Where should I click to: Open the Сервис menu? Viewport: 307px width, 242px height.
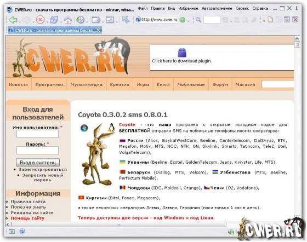click(x=242, y=8)
